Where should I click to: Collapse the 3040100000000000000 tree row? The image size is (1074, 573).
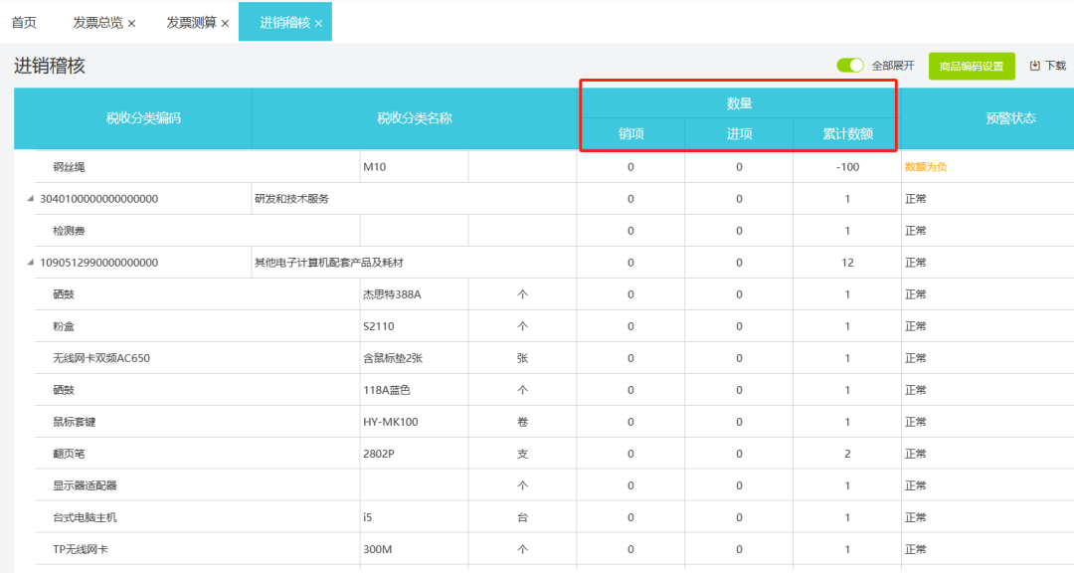[30, 199]
